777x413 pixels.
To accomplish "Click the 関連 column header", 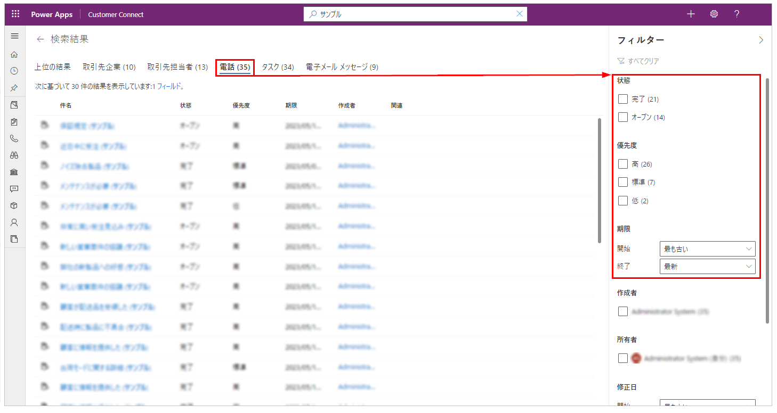I will click(396, 105).
